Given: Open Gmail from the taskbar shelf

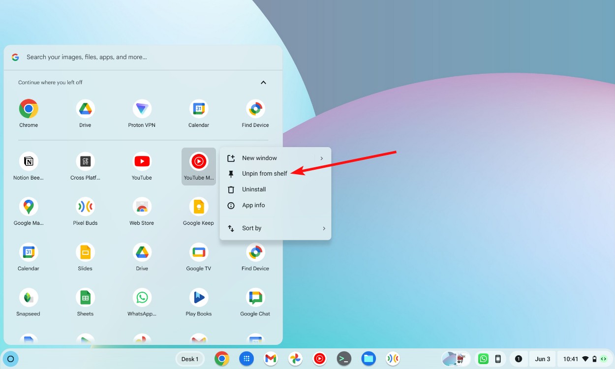Looking at the screenshot, I should point(270,359).
